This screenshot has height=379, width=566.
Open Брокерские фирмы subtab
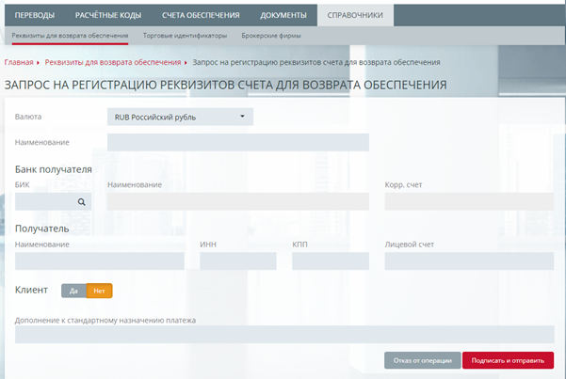(x=271, y=36)
